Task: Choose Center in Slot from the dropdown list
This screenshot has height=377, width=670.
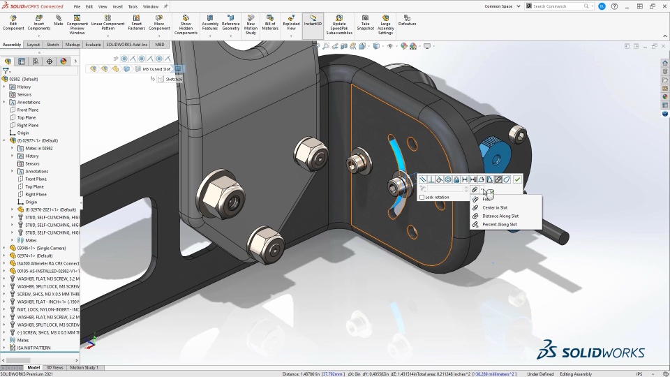Action: (495, 207)
